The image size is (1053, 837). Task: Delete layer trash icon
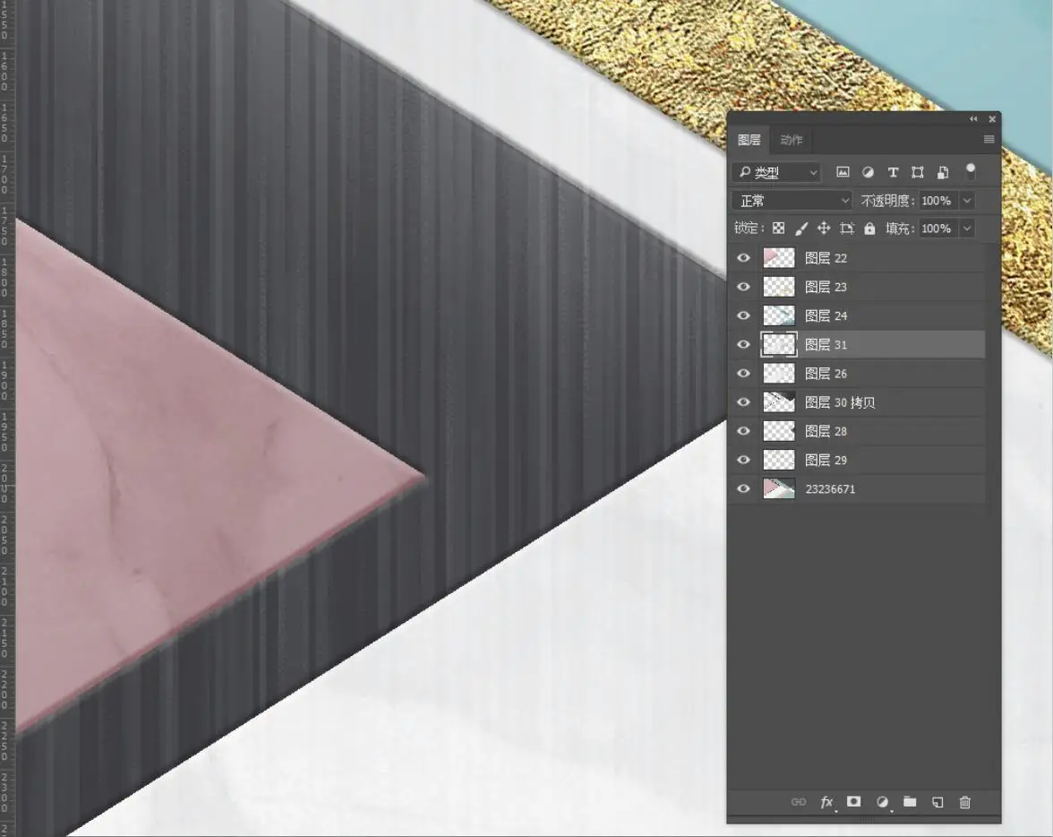click(965, 801)
